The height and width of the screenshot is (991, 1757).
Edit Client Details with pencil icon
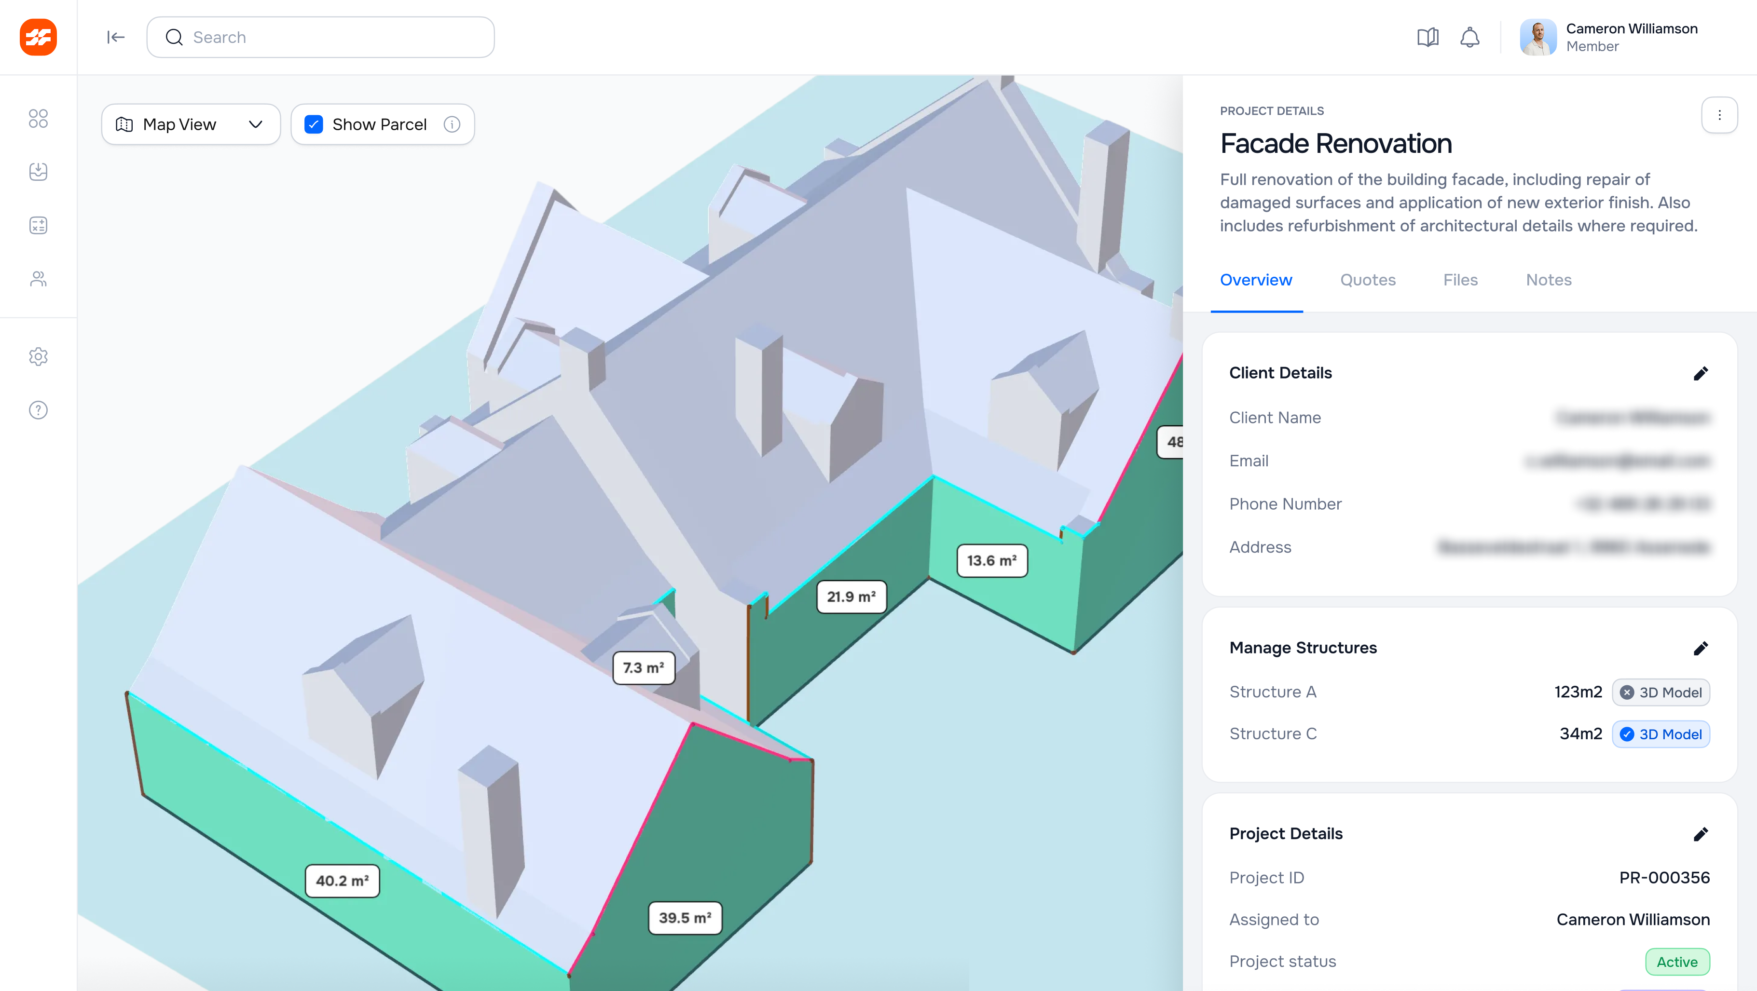pos(1701,373)
